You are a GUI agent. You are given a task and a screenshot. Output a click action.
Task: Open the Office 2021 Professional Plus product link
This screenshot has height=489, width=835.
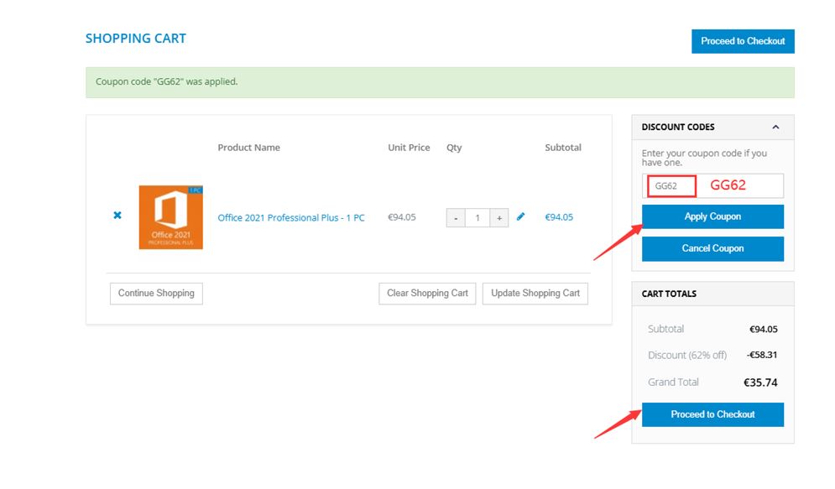[x=290, y=217]
